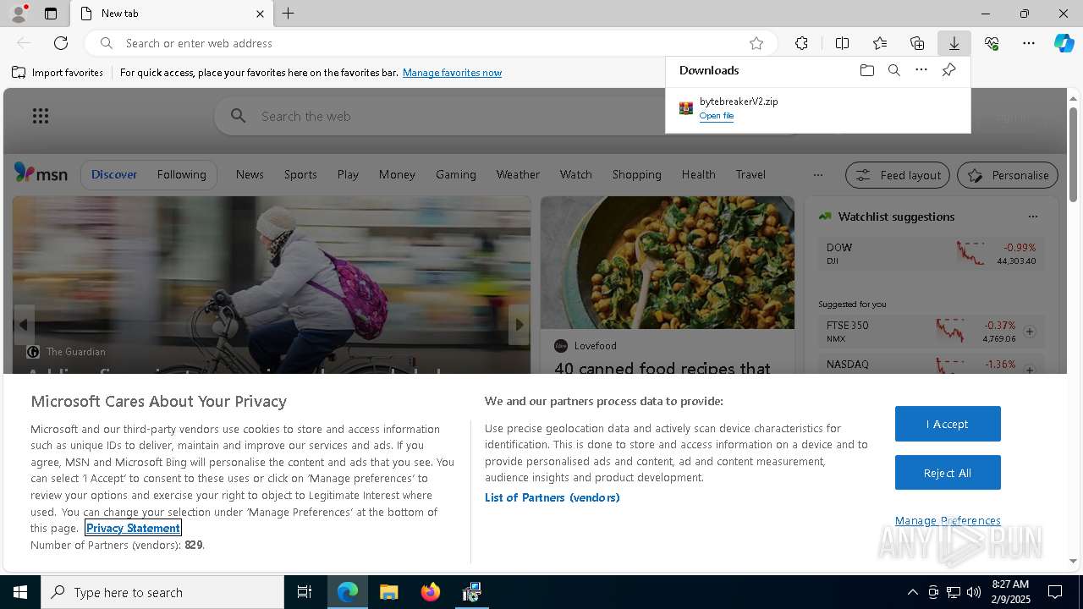Open the Manage Preferences link

[x=948, y=520]
